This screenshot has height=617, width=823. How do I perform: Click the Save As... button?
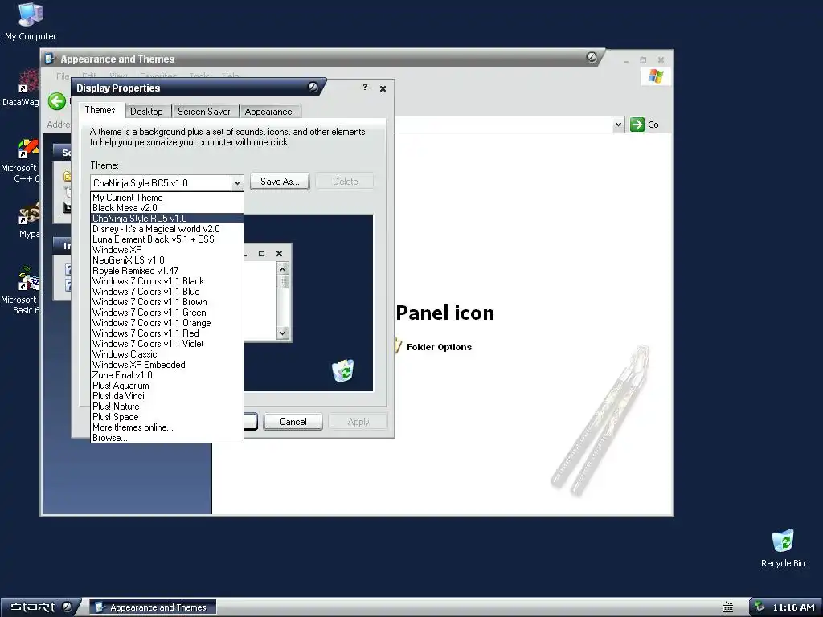(x=280, y=182)
